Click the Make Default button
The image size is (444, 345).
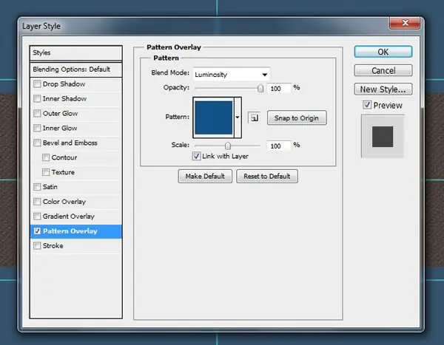click(205, 176)
